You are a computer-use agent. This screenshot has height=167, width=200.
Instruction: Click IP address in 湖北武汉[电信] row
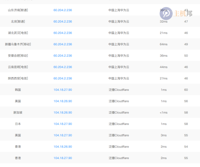click(x=63, y=33)
